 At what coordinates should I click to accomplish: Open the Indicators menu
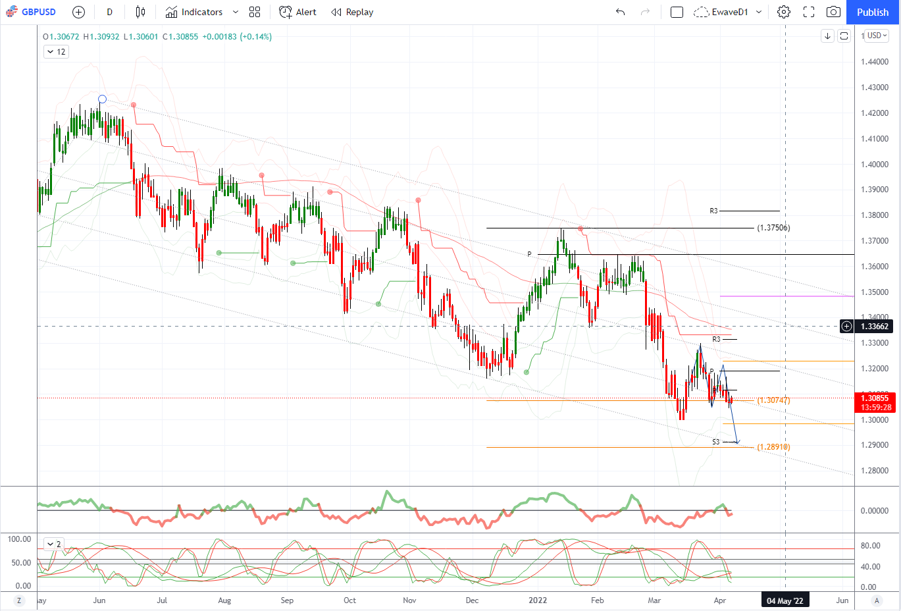click(194, 12)
